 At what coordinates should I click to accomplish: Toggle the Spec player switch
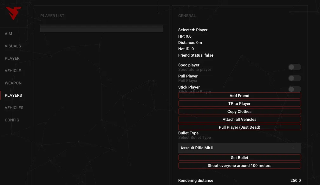point(295,67)
